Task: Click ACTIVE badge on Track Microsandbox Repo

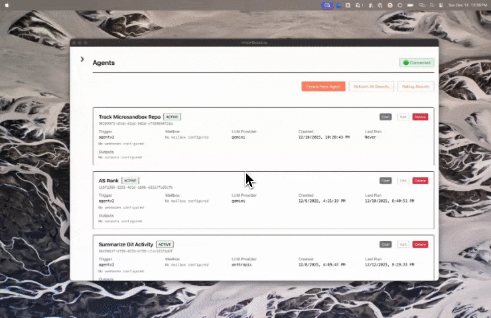Action: point(172,117)
